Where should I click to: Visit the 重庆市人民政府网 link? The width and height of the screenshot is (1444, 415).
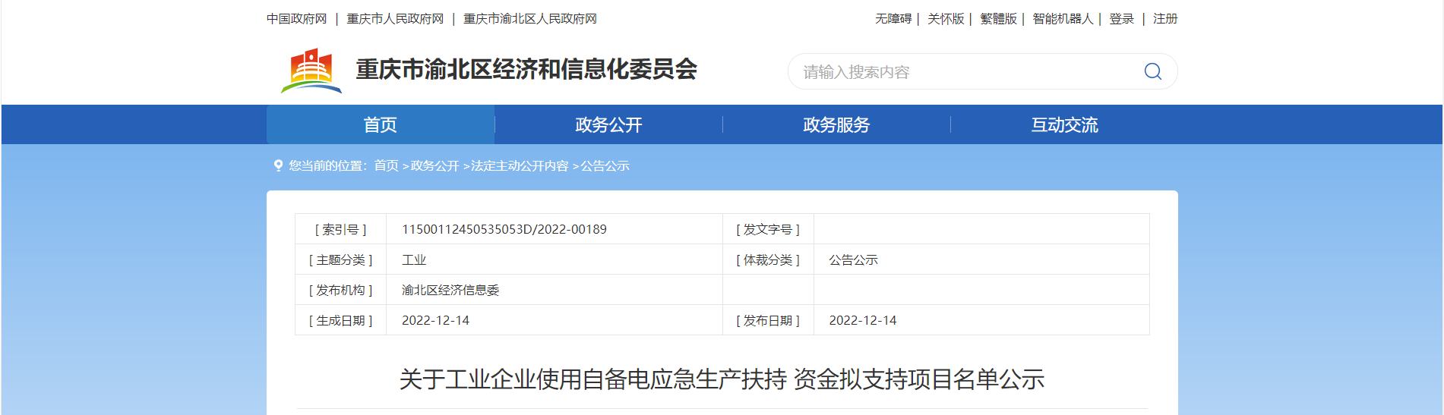tap(395, 19)
